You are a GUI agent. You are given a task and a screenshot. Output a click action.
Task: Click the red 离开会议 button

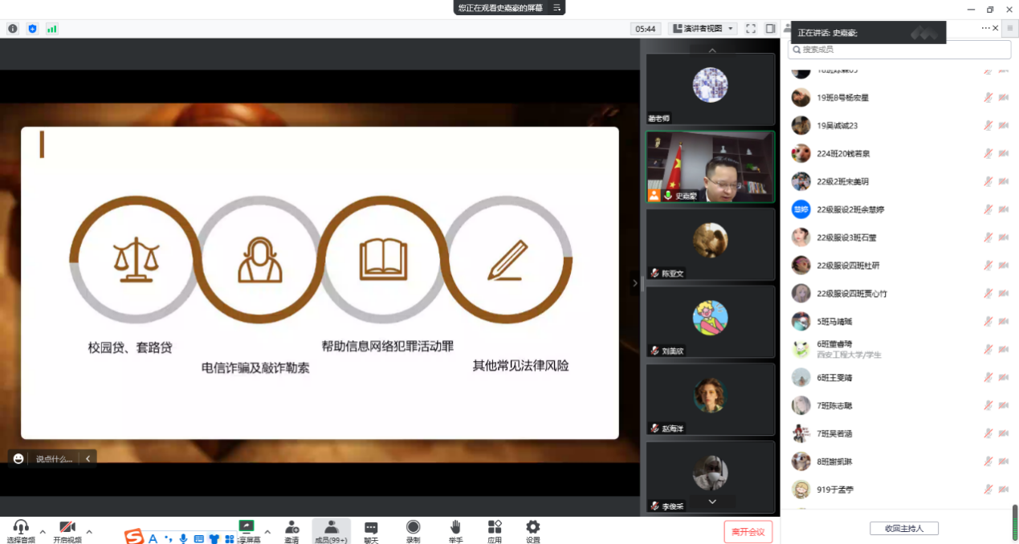pos(748,531)
